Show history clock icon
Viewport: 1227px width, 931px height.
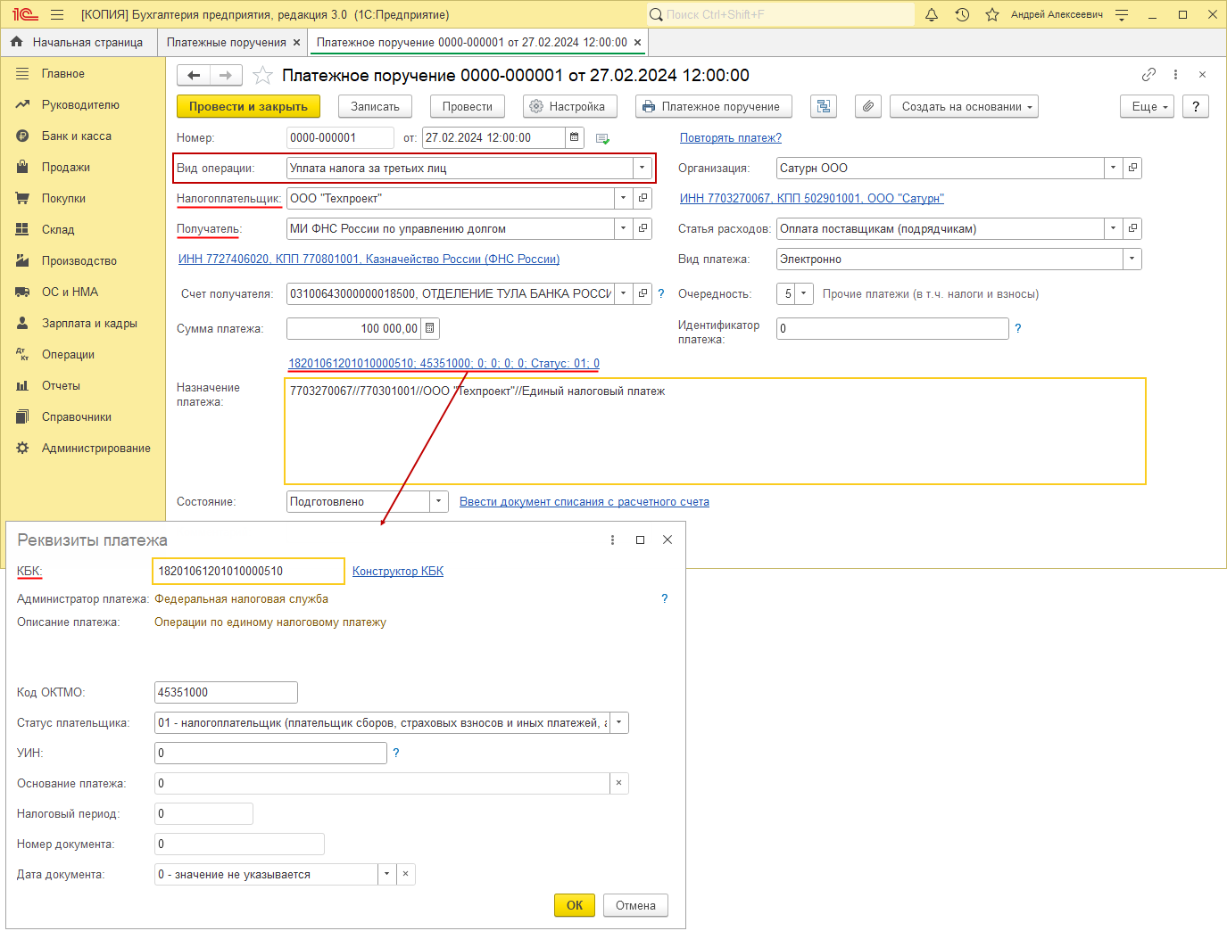click(x=962, y=14)
